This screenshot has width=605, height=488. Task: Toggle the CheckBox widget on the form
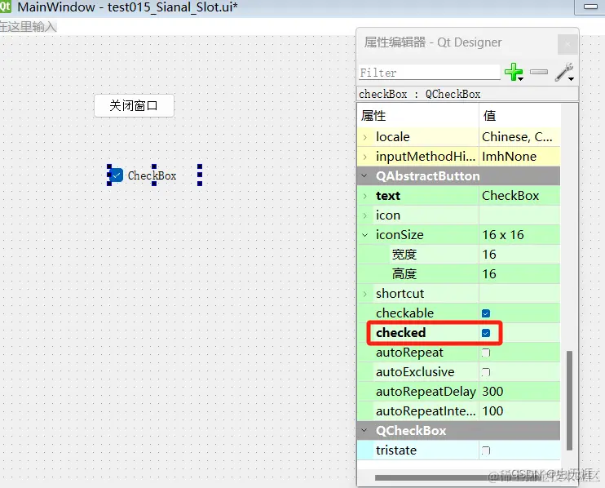[117, 175]
